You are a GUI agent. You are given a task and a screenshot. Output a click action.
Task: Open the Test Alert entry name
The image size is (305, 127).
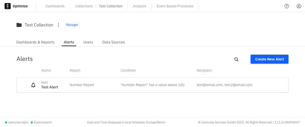point(50,87)
